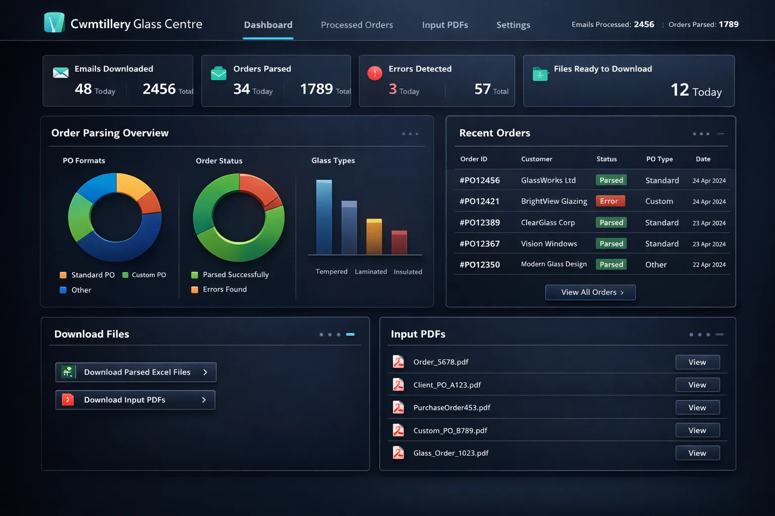This screenshot has height=516, width=775.
Task: Click the Custom PO green legend swatch
Action: tap(125, 275)
